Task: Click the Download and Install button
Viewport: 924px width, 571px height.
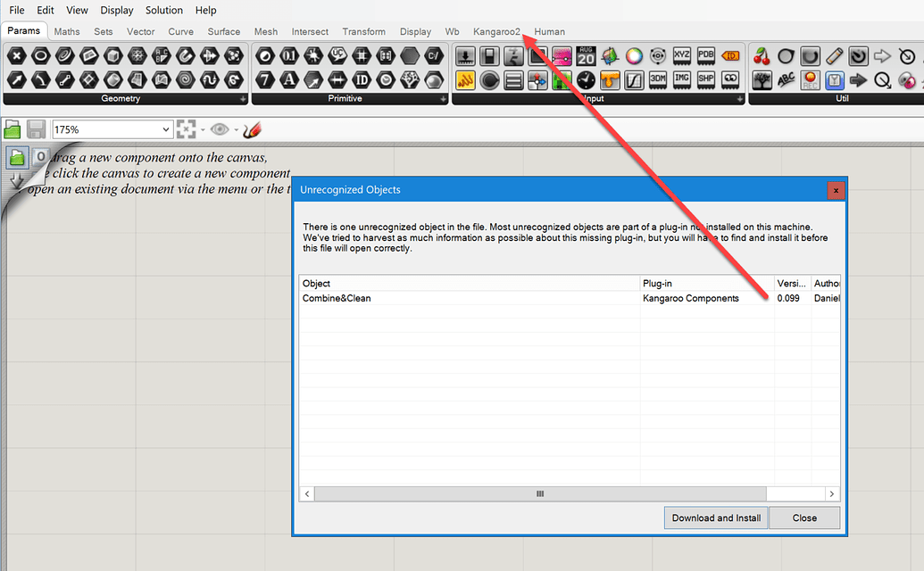Action: click(x=716, y=518)
